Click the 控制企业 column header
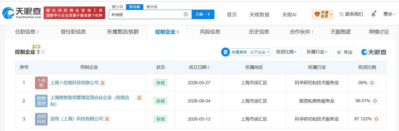The width and height of the screenshot is (399, 131). [x=89, y=67]
